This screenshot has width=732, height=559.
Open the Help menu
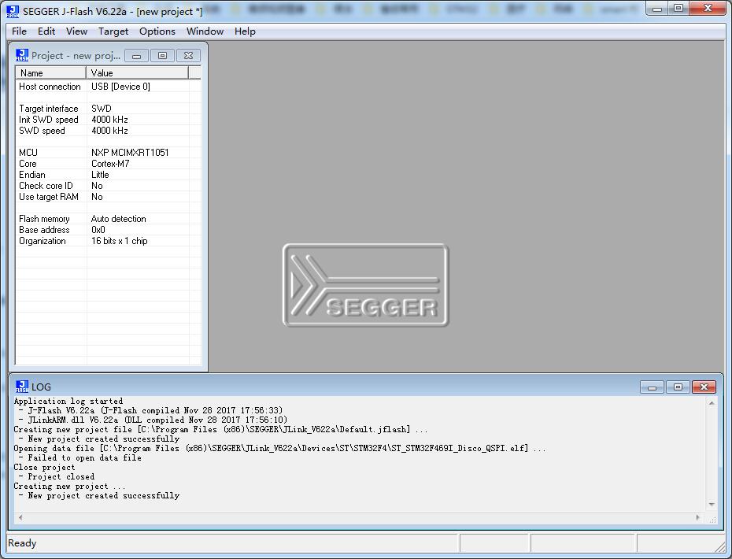[245, 31]
